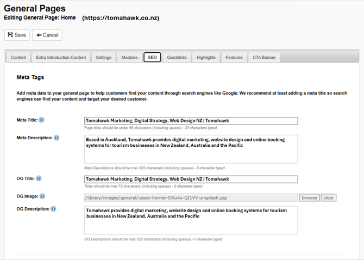This screenshot has height=260, width=364.
Task: Switch to the Content tab
Action: click(18, 57)
